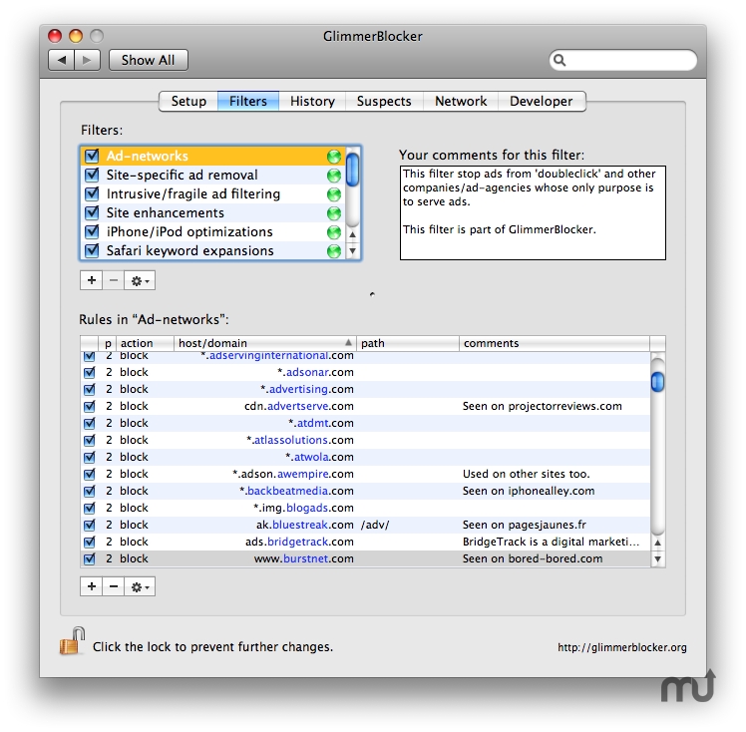Select the ak.bluestreak.com rule
The width and height of the screenshot is (746, 732).
(365, 525)
